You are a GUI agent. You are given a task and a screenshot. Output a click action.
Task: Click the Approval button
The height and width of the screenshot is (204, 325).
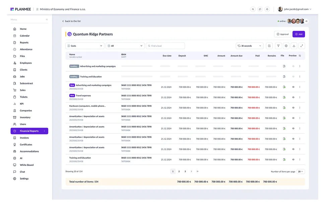point(283,34)
